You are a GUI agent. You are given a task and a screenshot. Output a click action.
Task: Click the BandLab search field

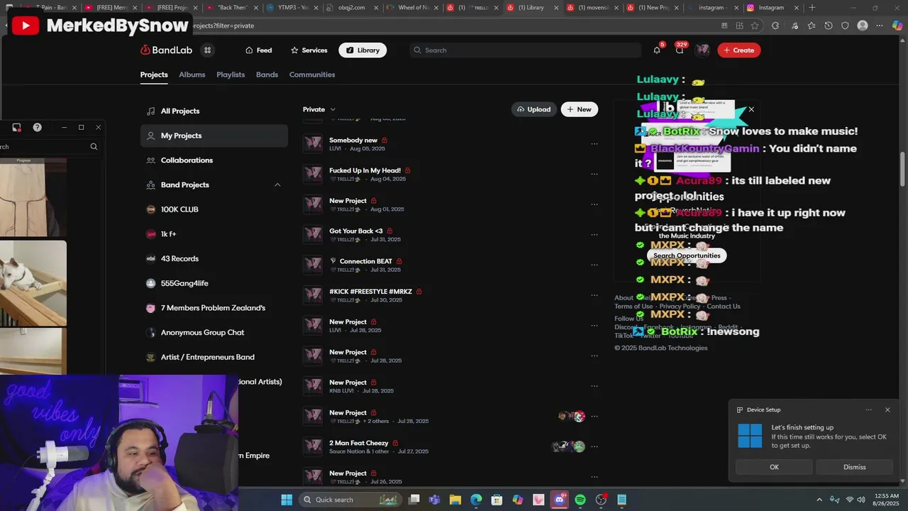525,50
